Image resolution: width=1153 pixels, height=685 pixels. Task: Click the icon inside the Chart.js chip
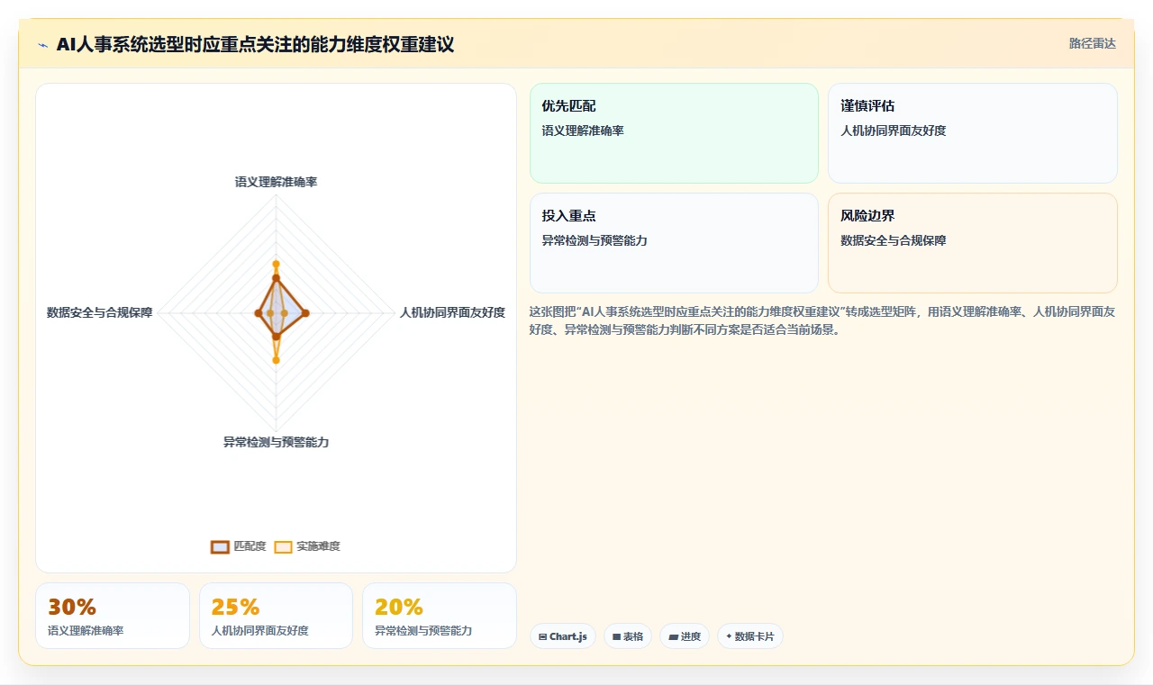(542, 636)
